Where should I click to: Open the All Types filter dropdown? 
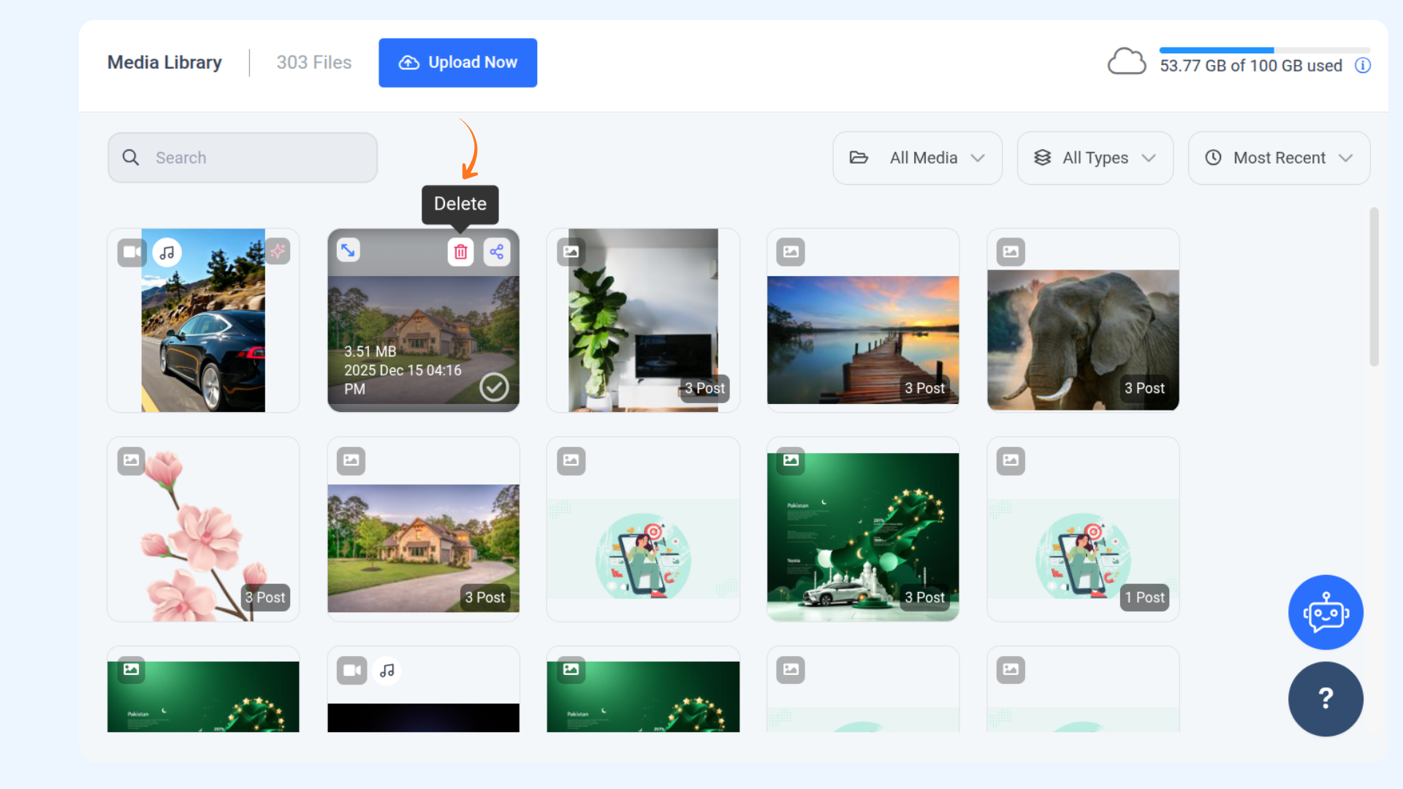[x=1095, y=158]
